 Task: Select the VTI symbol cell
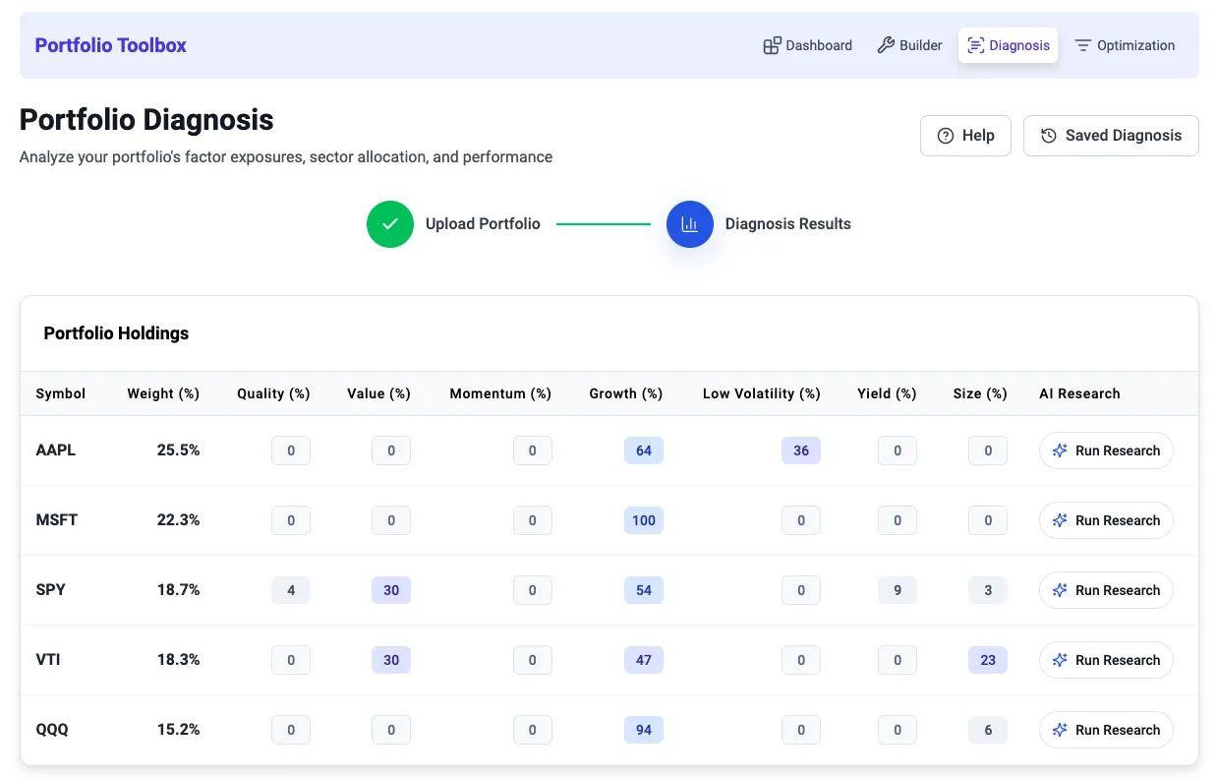[48, 660]
